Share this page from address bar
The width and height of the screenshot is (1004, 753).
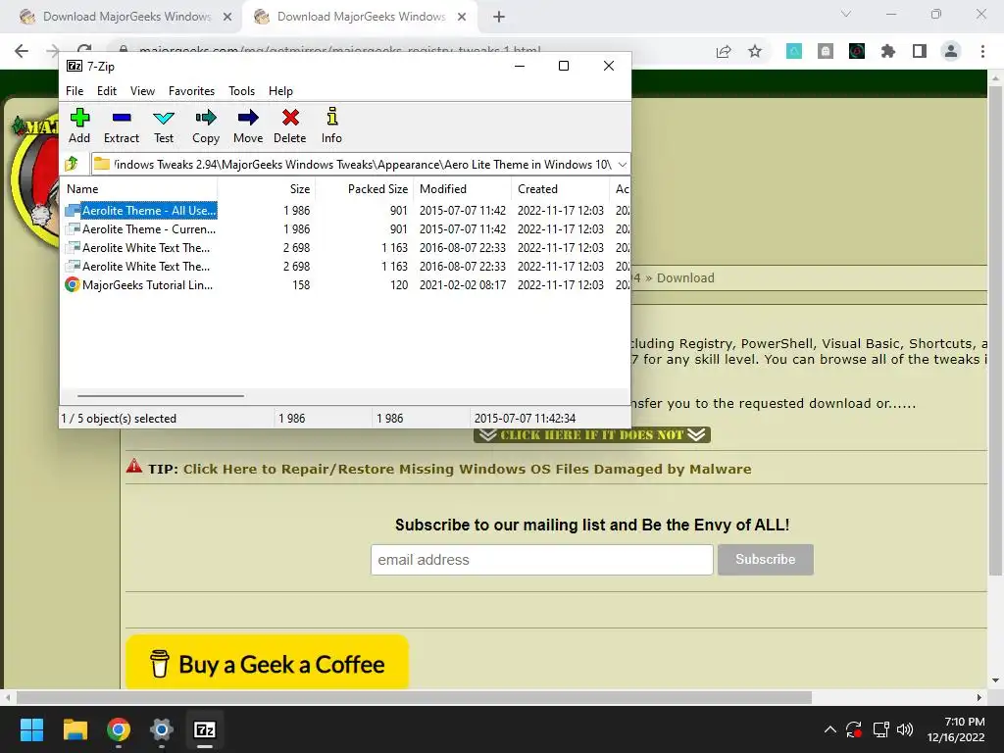click(724, 51)
